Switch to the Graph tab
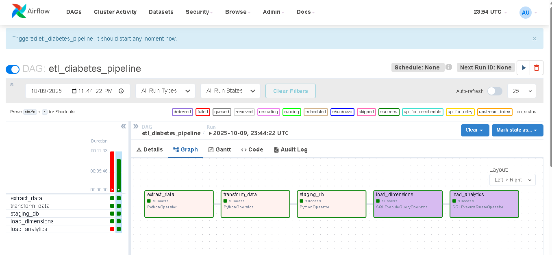This screenshot has height=255, width=552. pyautogui.click(x=185, y=149)
